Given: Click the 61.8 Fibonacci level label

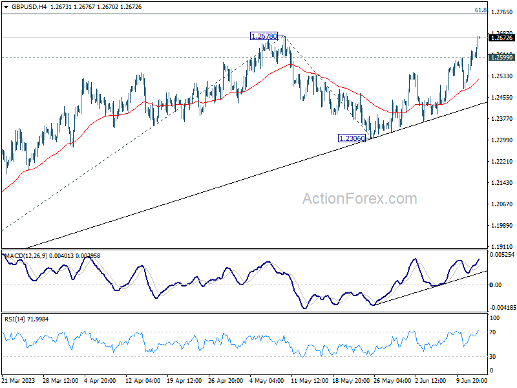Looking at the screenshot, I should pyautogui.click(x=480, y=10).
